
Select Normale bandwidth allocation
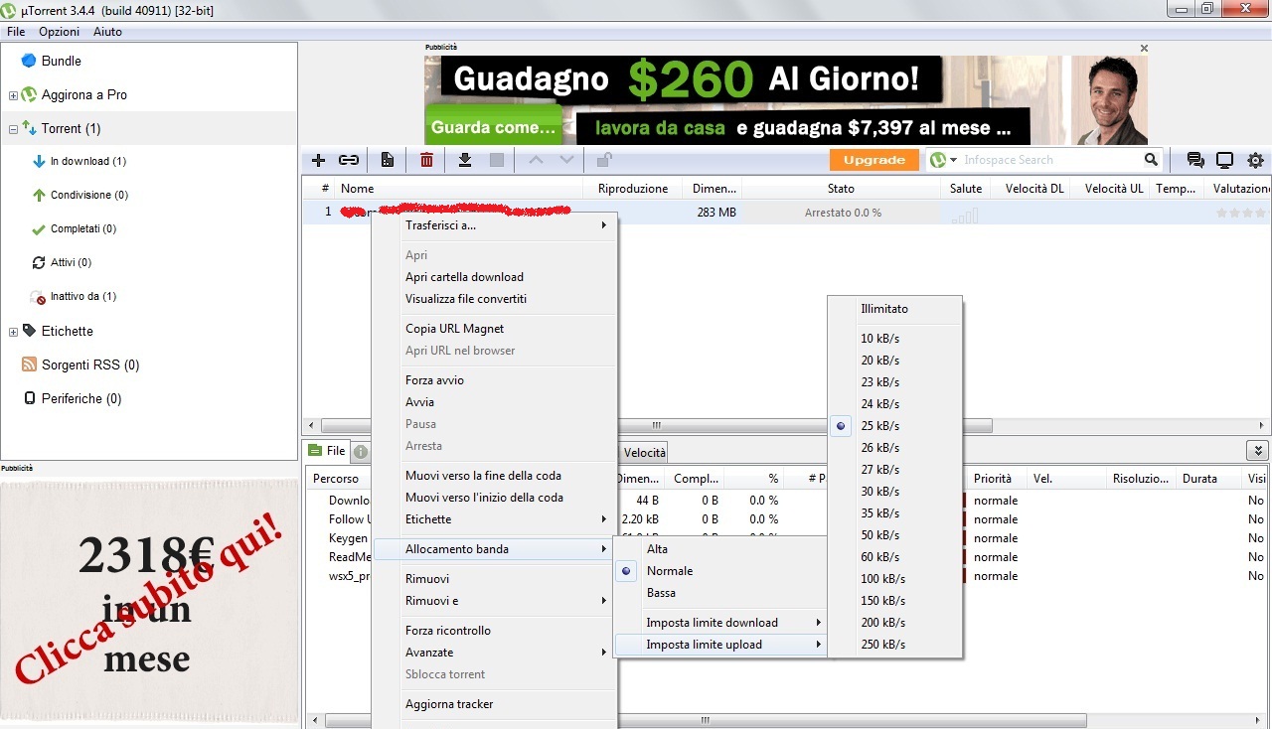(x=670, y=571)
